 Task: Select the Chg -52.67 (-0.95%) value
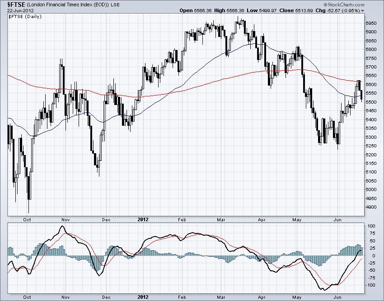tap(338, 10)
